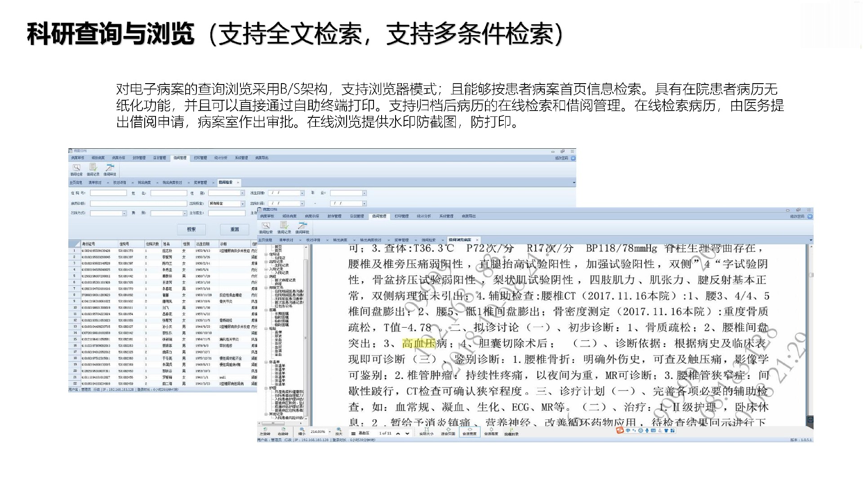
Task: Toggle the 隐藏目录 hide-directory button
Action: 512,432
